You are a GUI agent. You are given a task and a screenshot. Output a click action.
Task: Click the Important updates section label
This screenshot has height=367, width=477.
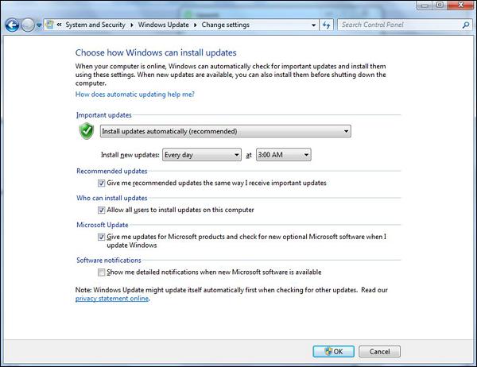tap(103, 115)
